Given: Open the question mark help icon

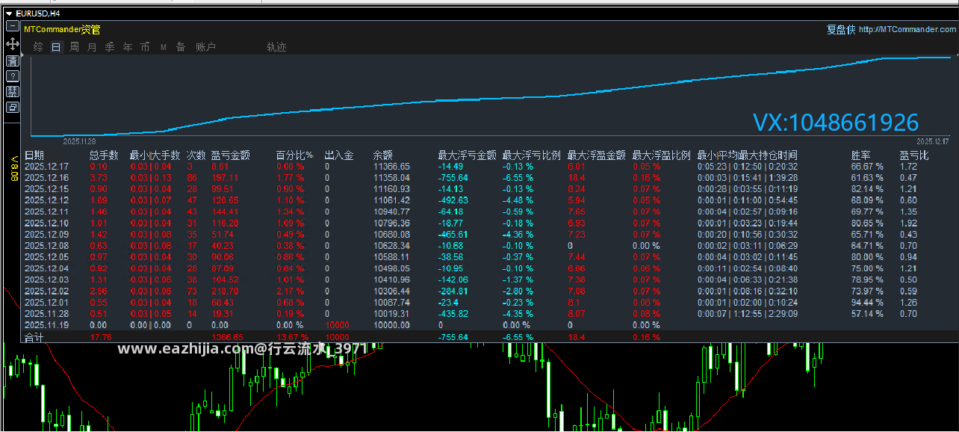Looking at the screenshot, I should tap(12, 76).
